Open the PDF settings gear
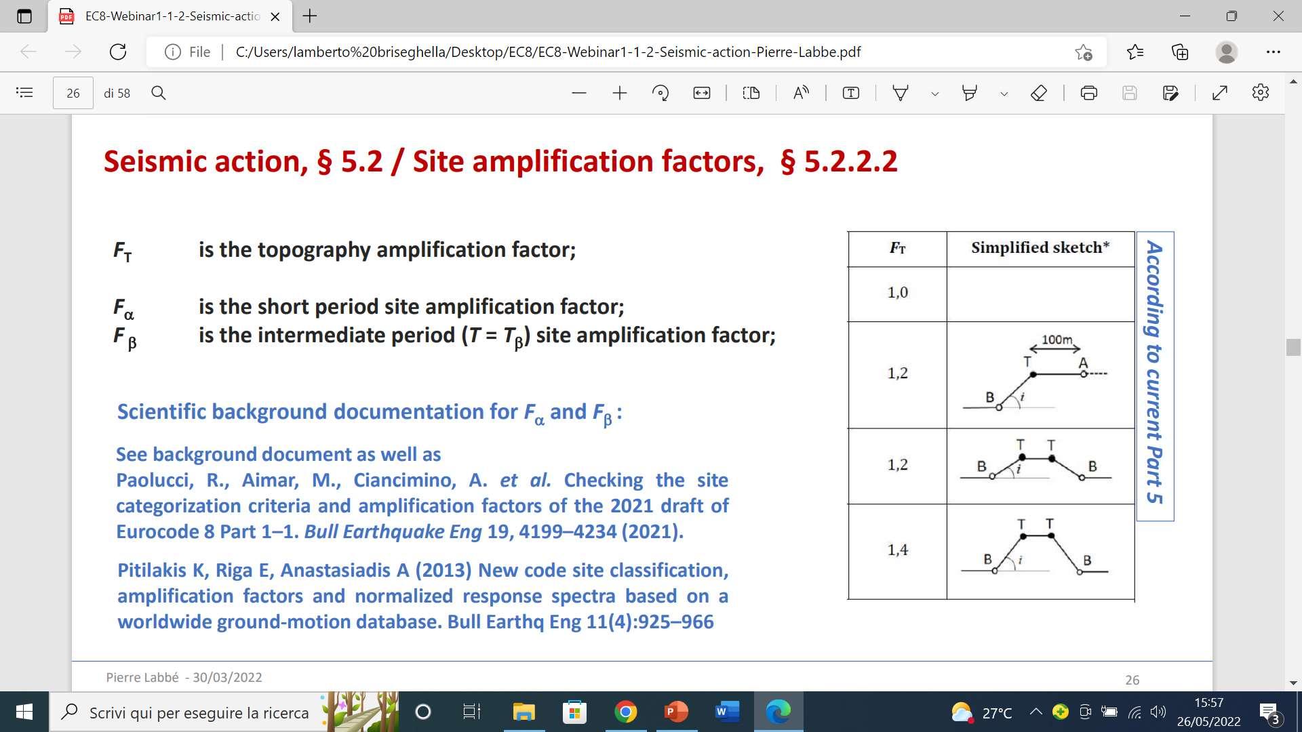Image resolution: width=1302 pixels, height=732 pixels. coord(1260,93)
